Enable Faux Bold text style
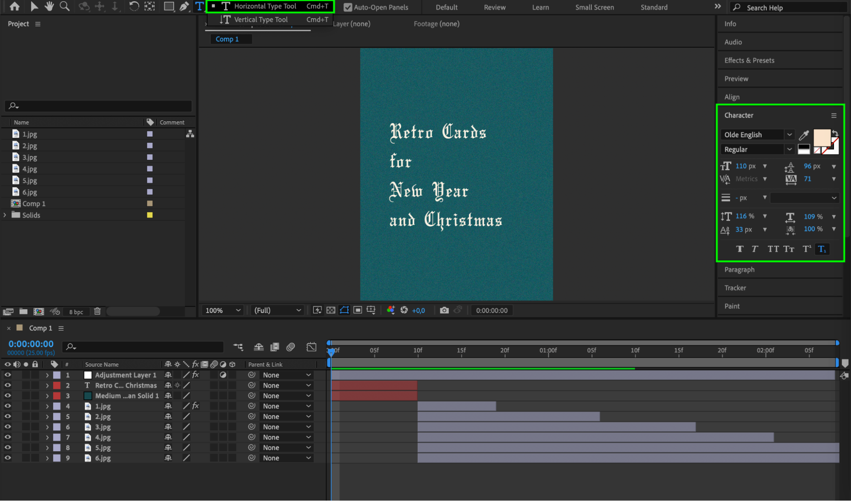Viewport: 851px width, 501px height. pyautogui.click(x=739, y=249)
